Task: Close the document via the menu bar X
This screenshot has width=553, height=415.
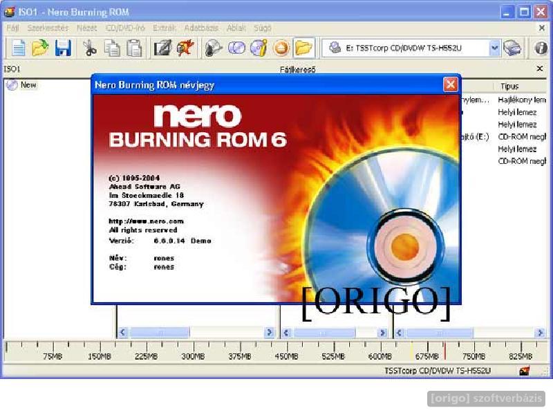Action: coord(542,28)
